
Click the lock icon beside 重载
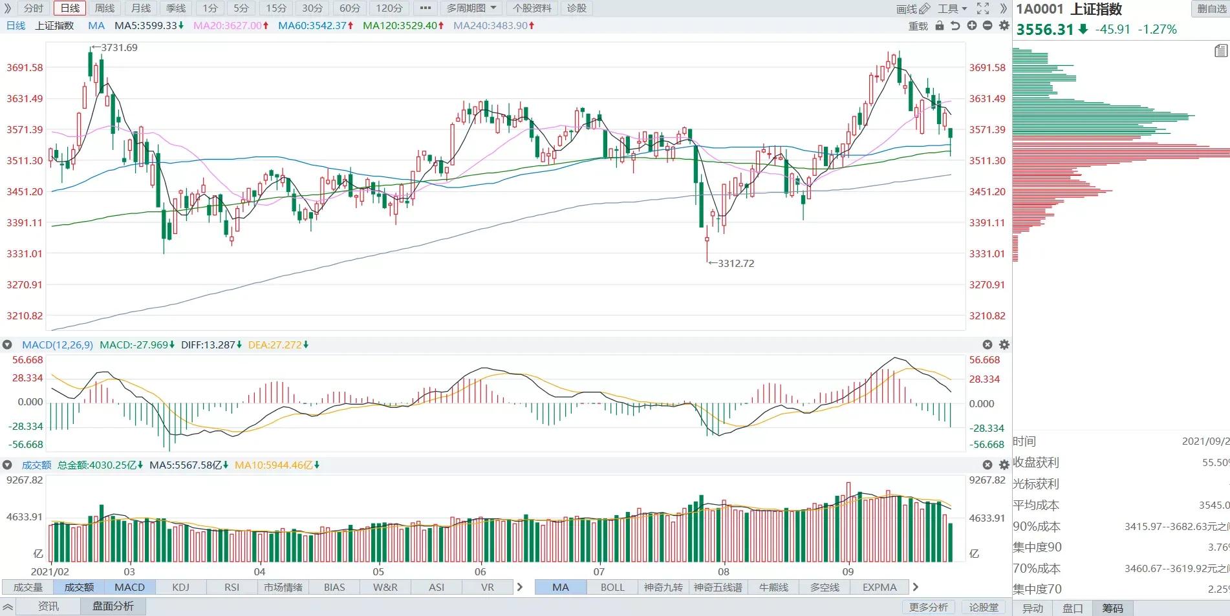pyautogui.click(x=940, y=26)
